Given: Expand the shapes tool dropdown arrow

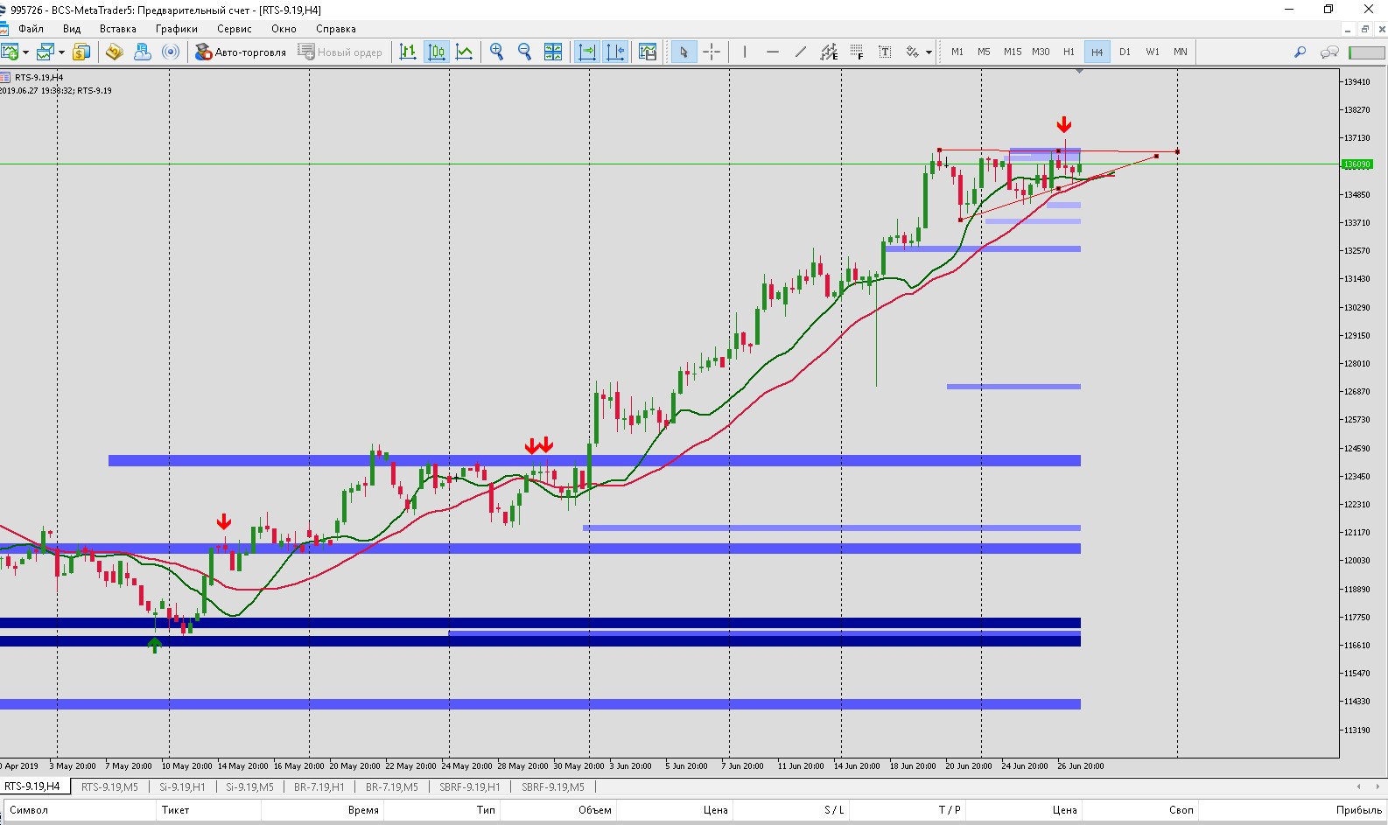Looking at the screenshot, I should pos(929,52).
